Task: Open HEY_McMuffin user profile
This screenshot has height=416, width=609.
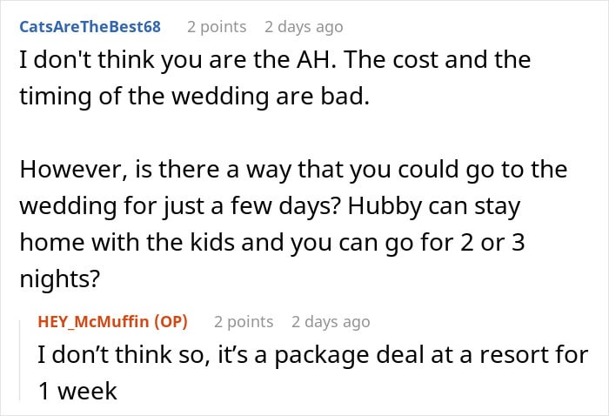Action: [94, 322]
